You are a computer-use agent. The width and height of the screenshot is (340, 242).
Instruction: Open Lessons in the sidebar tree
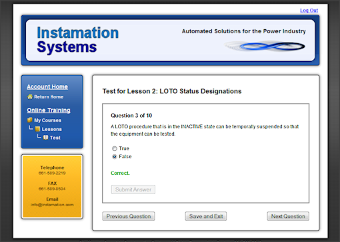52,129
